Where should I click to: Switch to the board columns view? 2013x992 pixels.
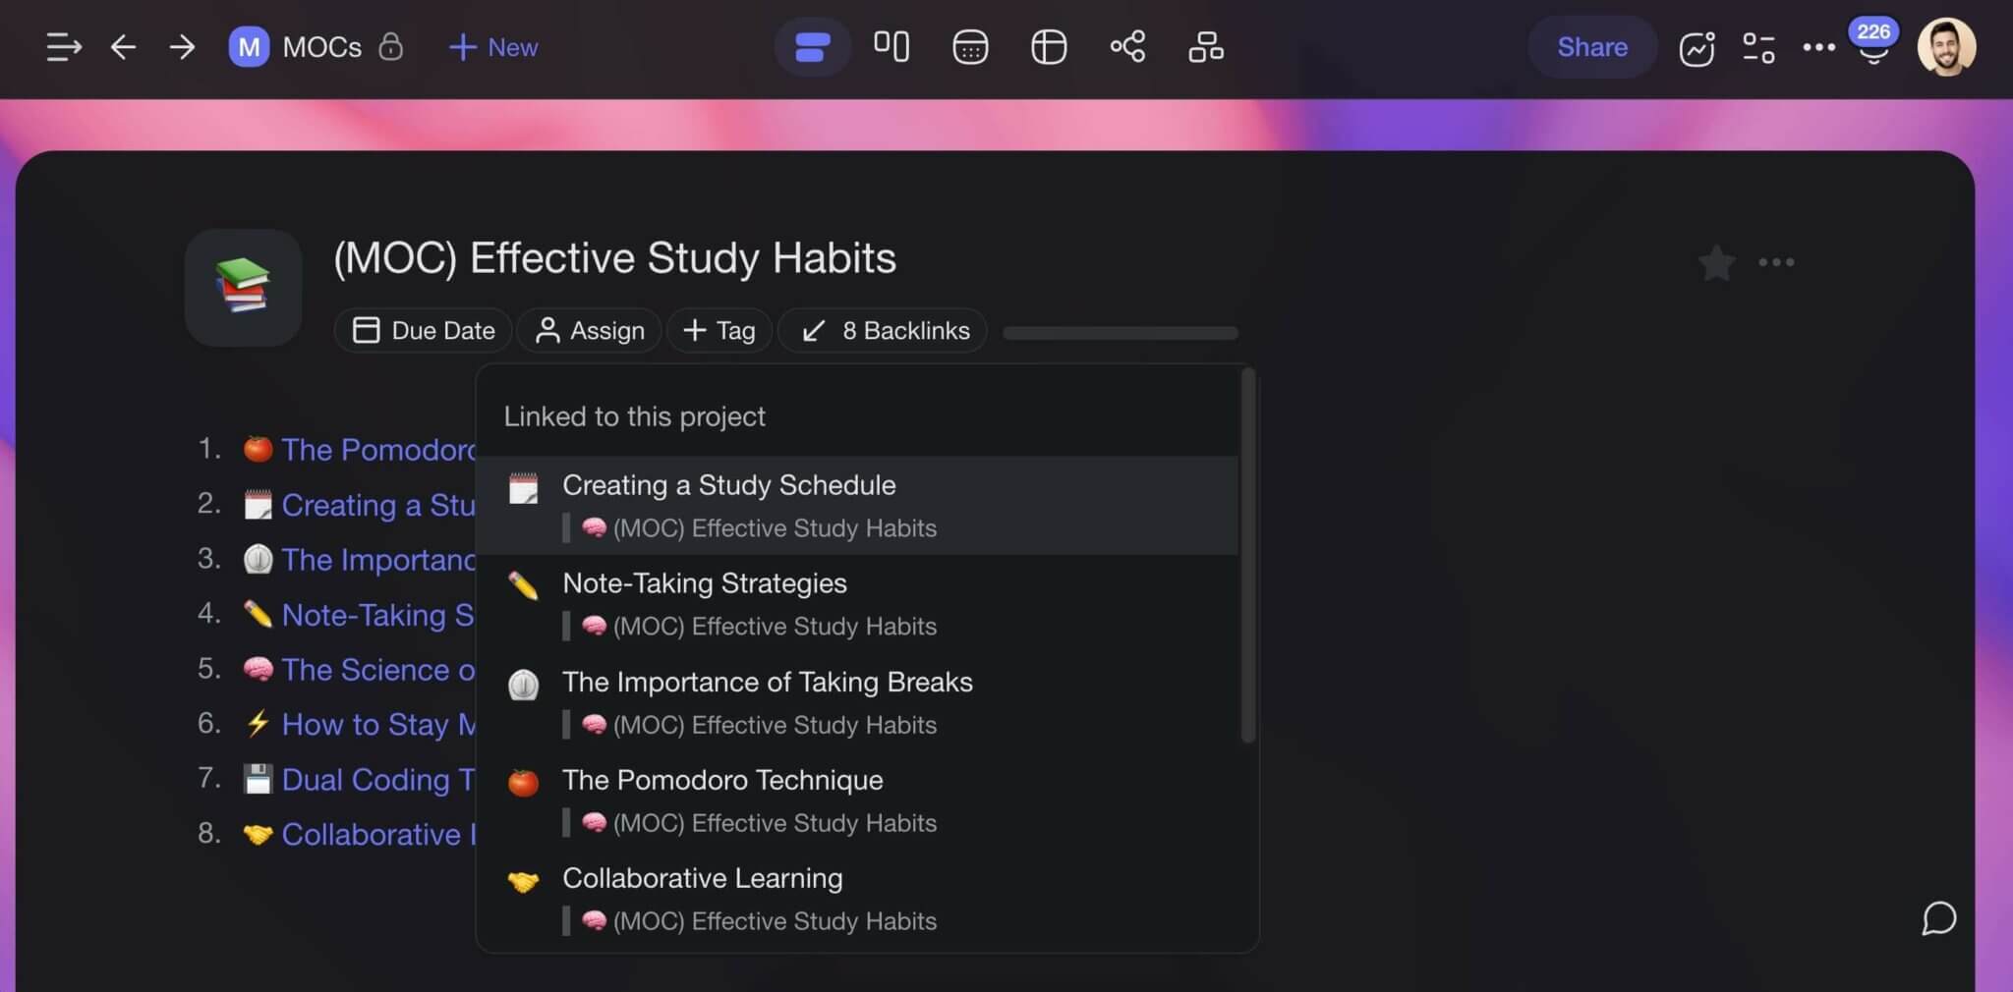click(x=891, y=46)
